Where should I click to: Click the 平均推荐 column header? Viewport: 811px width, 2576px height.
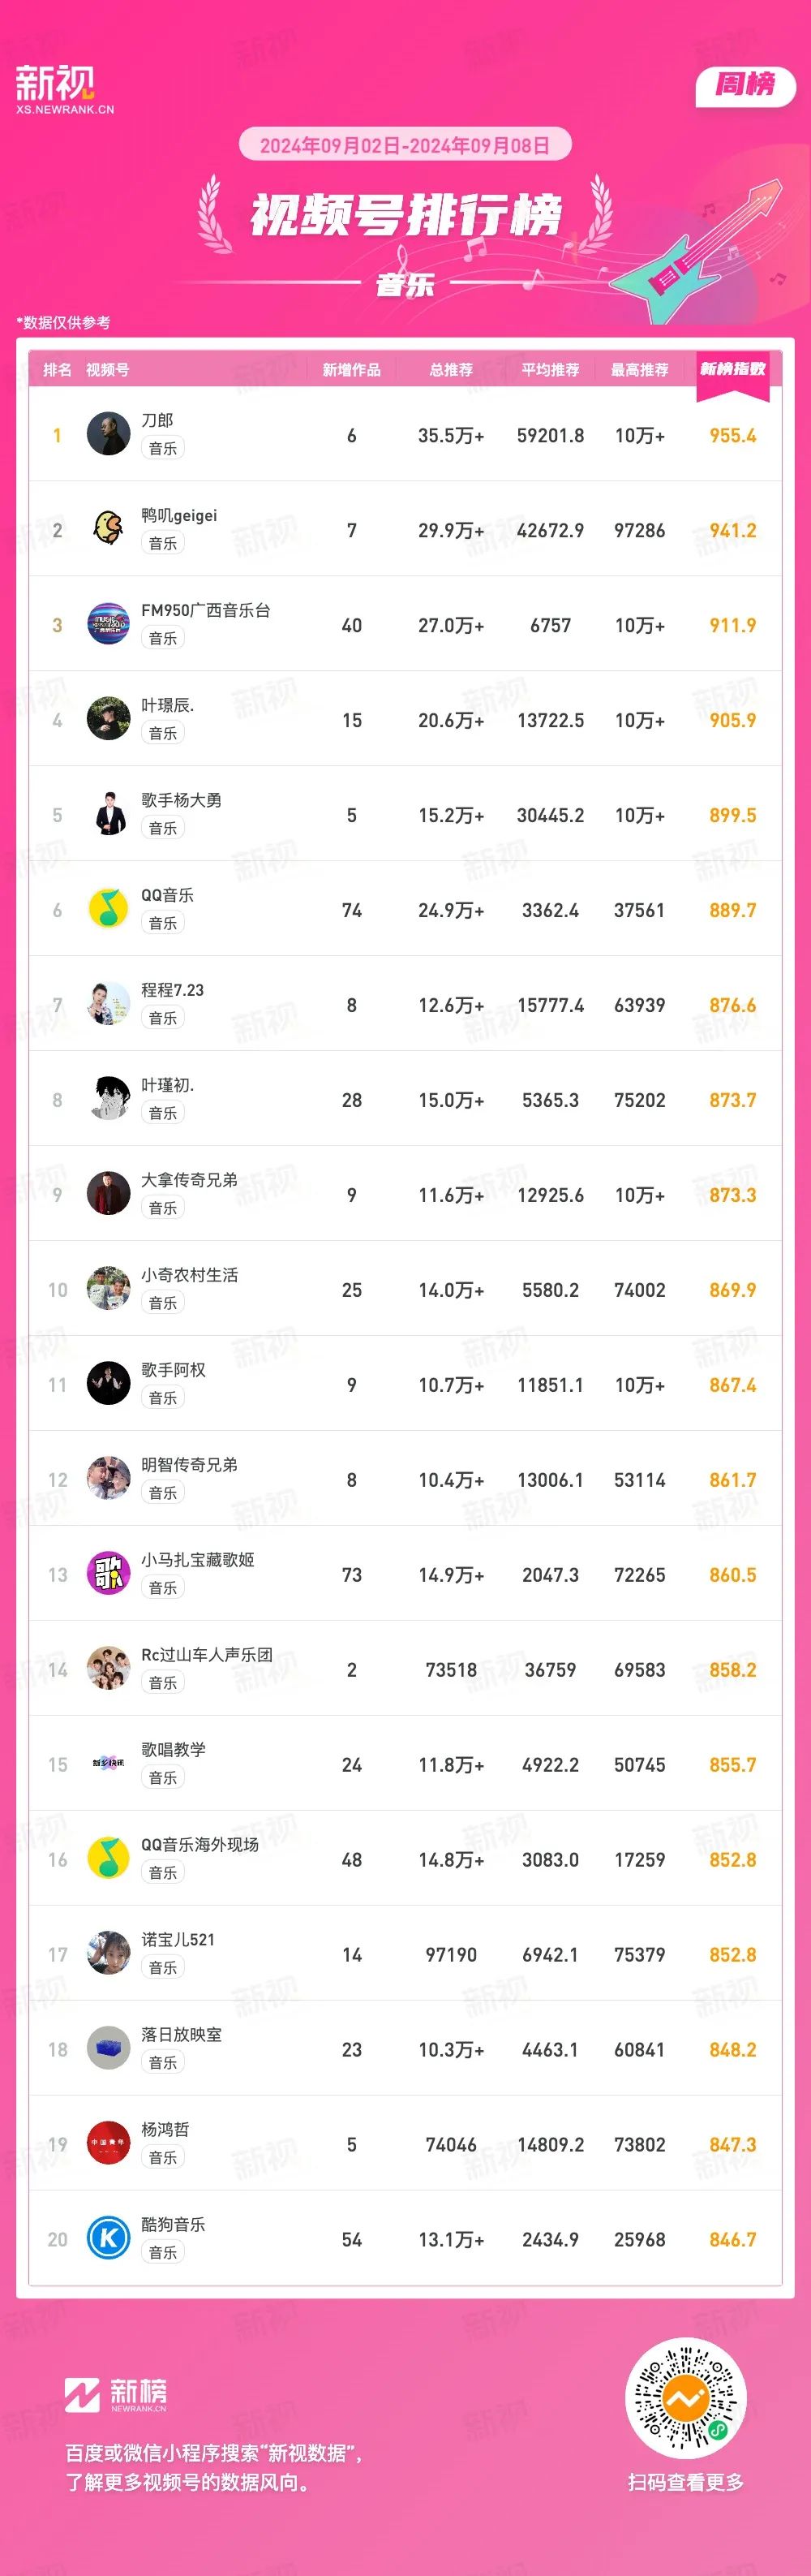coord(551,370)
